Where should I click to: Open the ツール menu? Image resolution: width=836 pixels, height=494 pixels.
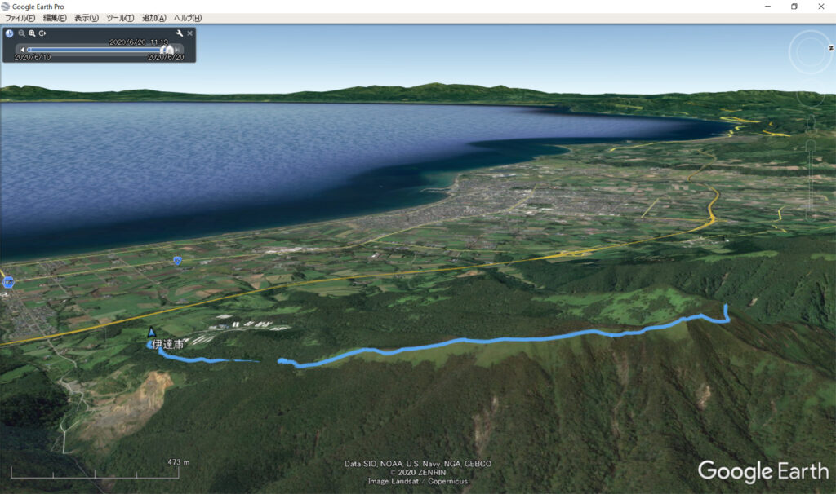(120, 18)
